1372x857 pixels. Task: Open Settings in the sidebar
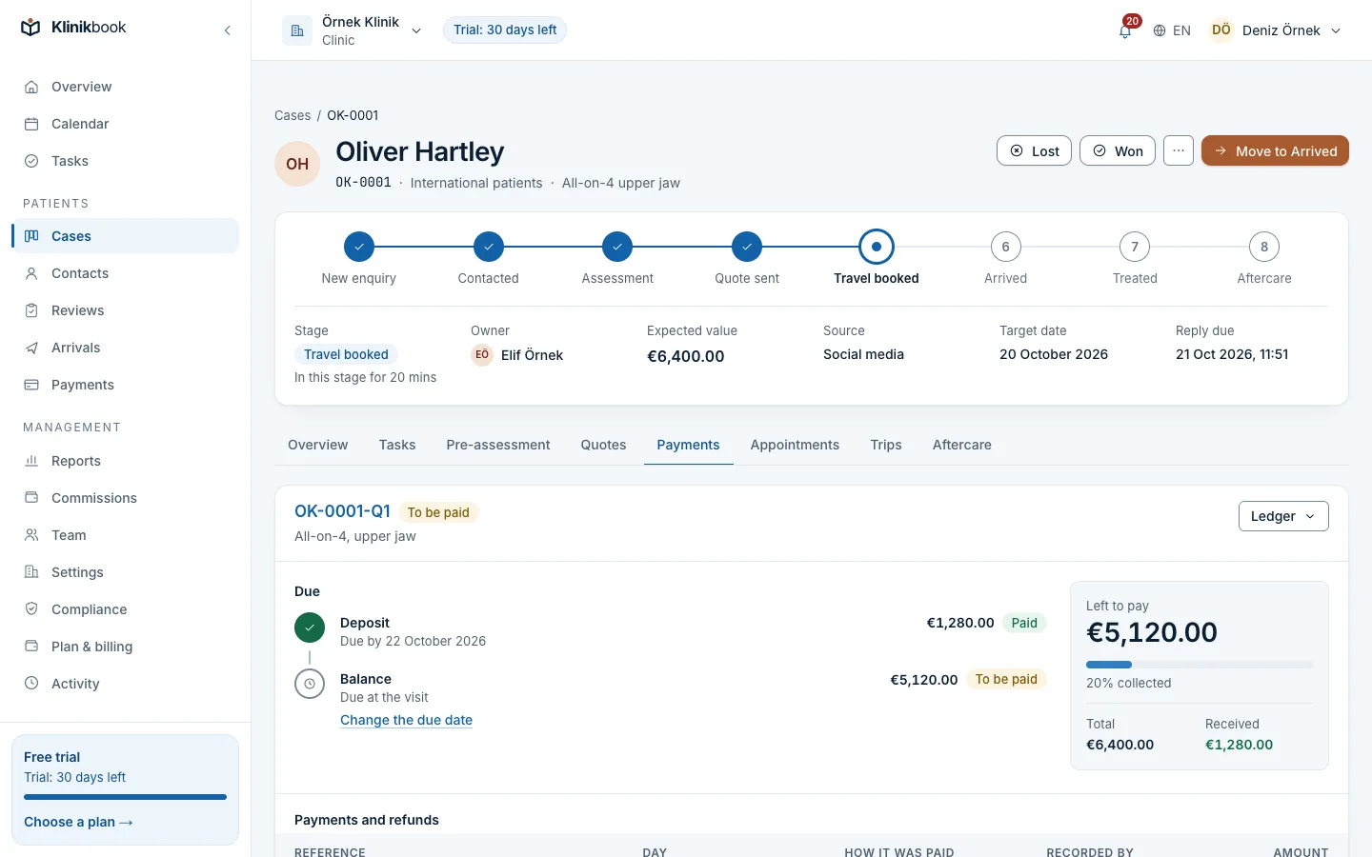(125, 572)
